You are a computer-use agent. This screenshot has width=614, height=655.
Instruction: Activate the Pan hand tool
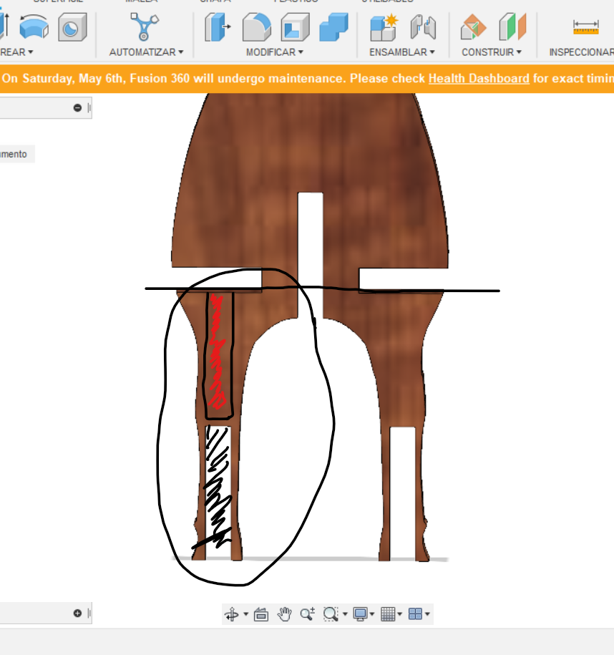coord(284,614)
